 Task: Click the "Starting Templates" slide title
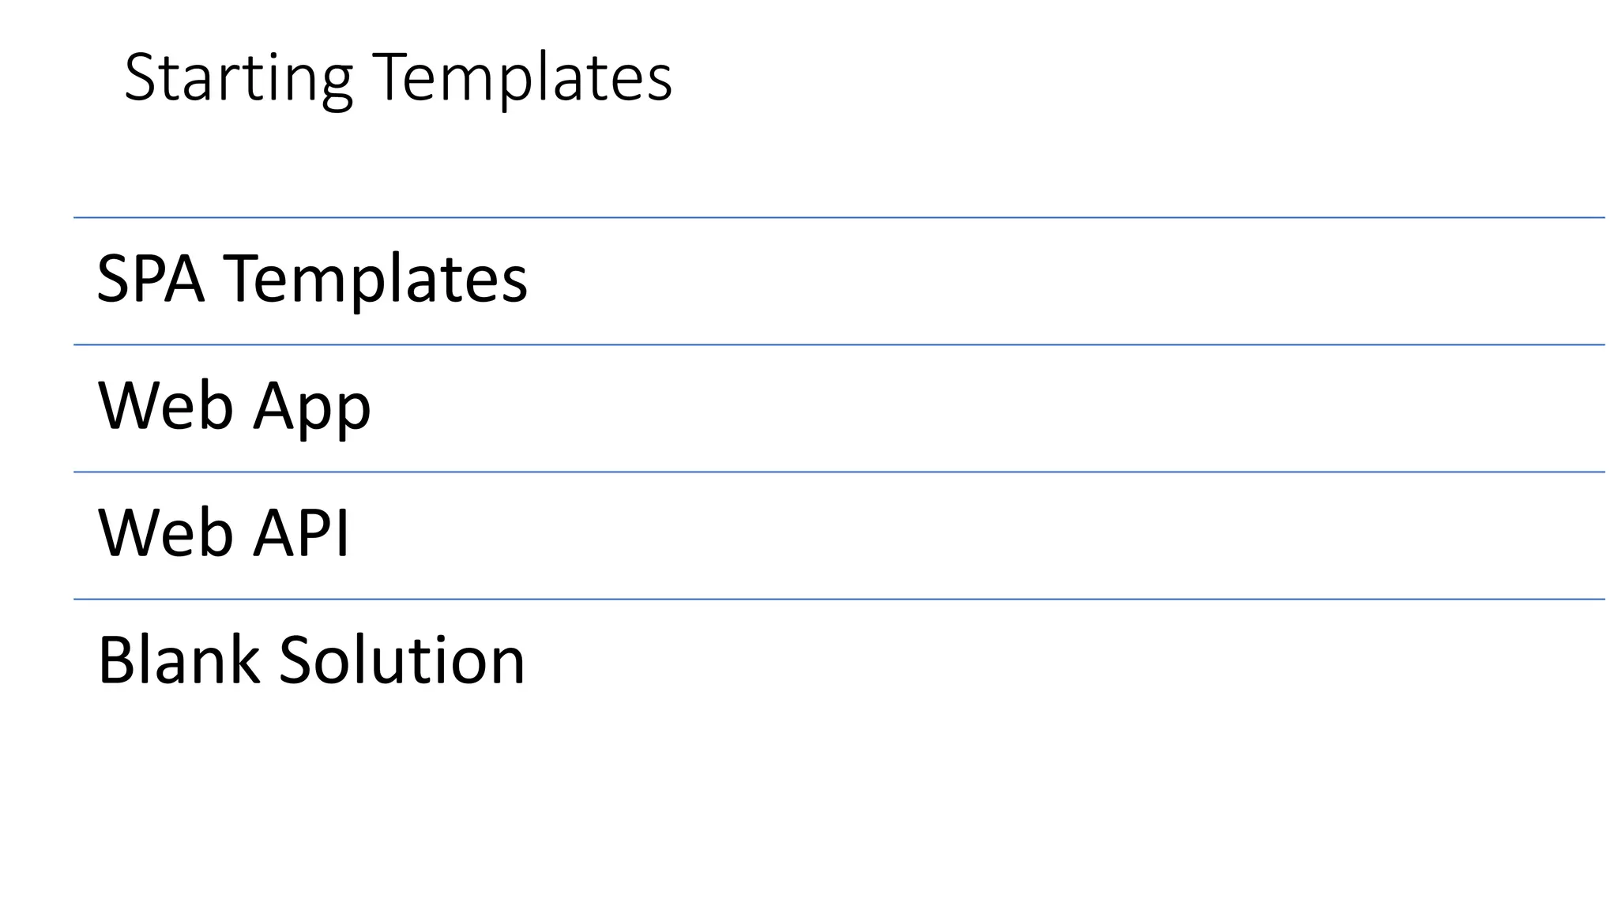397,77
